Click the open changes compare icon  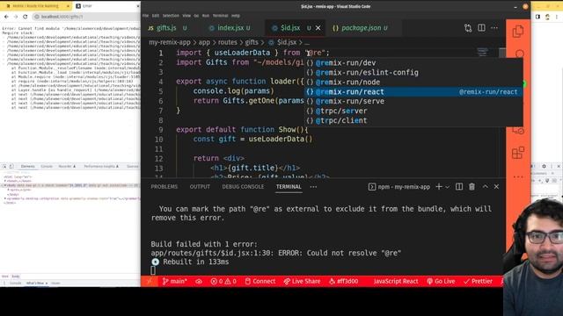[x=468, y=28]
